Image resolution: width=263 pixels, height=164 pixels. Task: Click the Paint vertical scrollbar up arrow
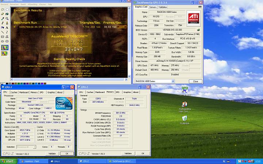[129, 8]
